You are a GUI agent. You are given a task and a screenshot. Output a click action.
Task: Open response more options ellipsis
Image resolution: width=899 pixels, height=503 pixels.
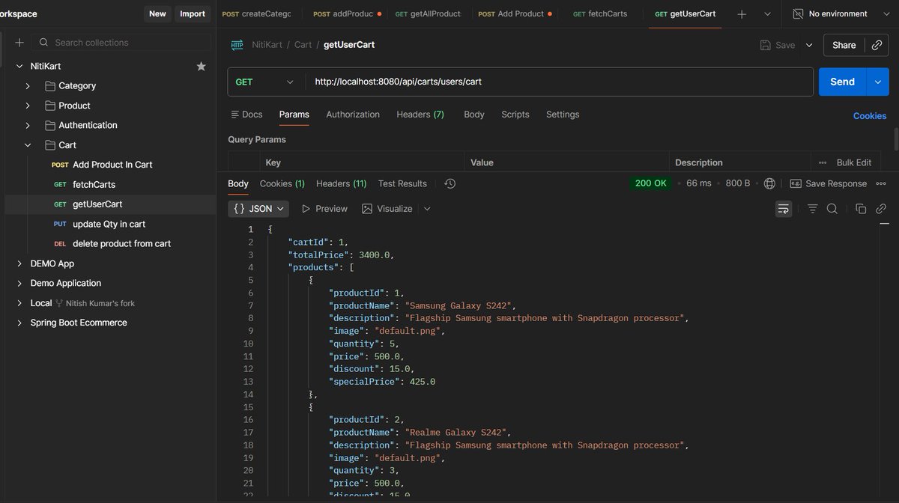pyautogui.click(x=881, y=183)
